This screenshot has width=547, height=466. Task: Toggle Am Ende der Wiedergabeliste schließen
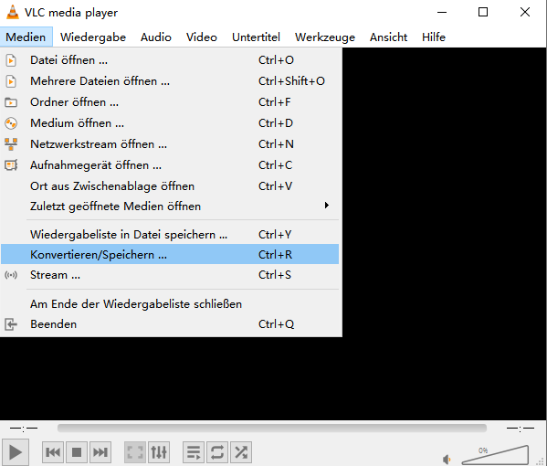click(170, 304)
